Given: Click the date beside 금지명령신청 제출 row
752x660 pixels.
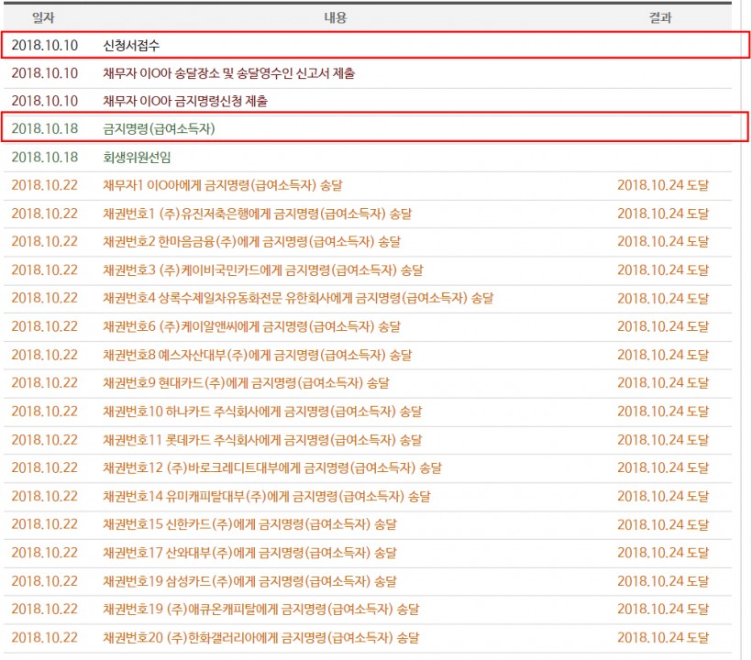Looking at the screenshot, I should 45,101.
